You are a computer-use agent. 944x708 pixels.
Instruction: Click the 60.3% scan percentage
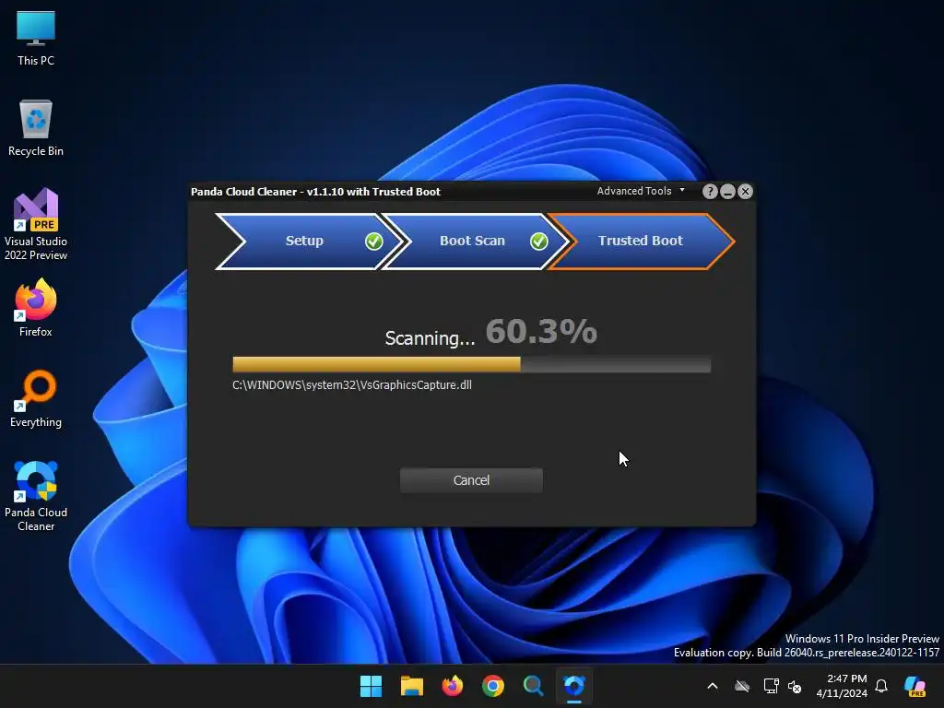[541, 332]
